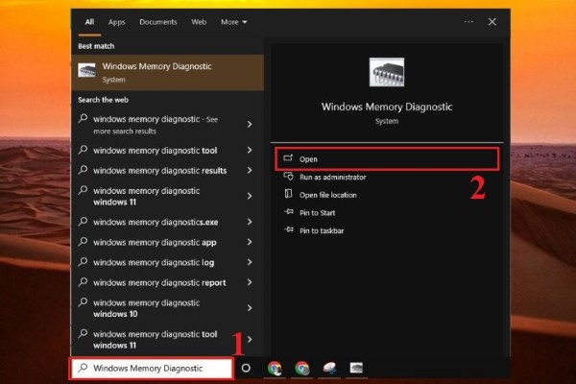
Task: Select web suggestion 'windows memory diagnostic log'
Action: pyautogui.click(x=154, y=262)
